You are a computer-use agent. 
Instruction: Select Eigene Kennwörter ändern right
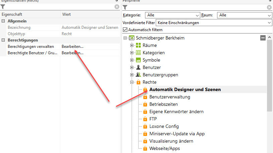point(177,111)
